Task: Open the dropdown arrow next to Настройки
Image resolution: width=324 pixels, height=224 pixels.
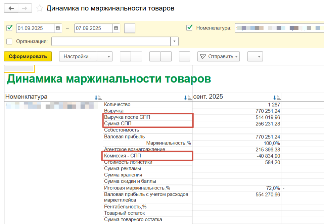Action: tap(108, 57)
